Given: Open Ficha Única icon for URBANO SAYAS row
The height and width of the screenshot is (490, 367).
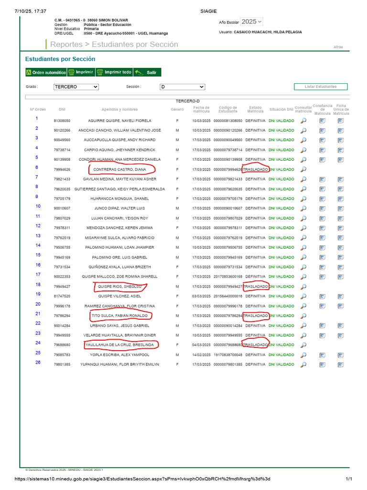Looking at the screenshot, I should click(341, 326).
